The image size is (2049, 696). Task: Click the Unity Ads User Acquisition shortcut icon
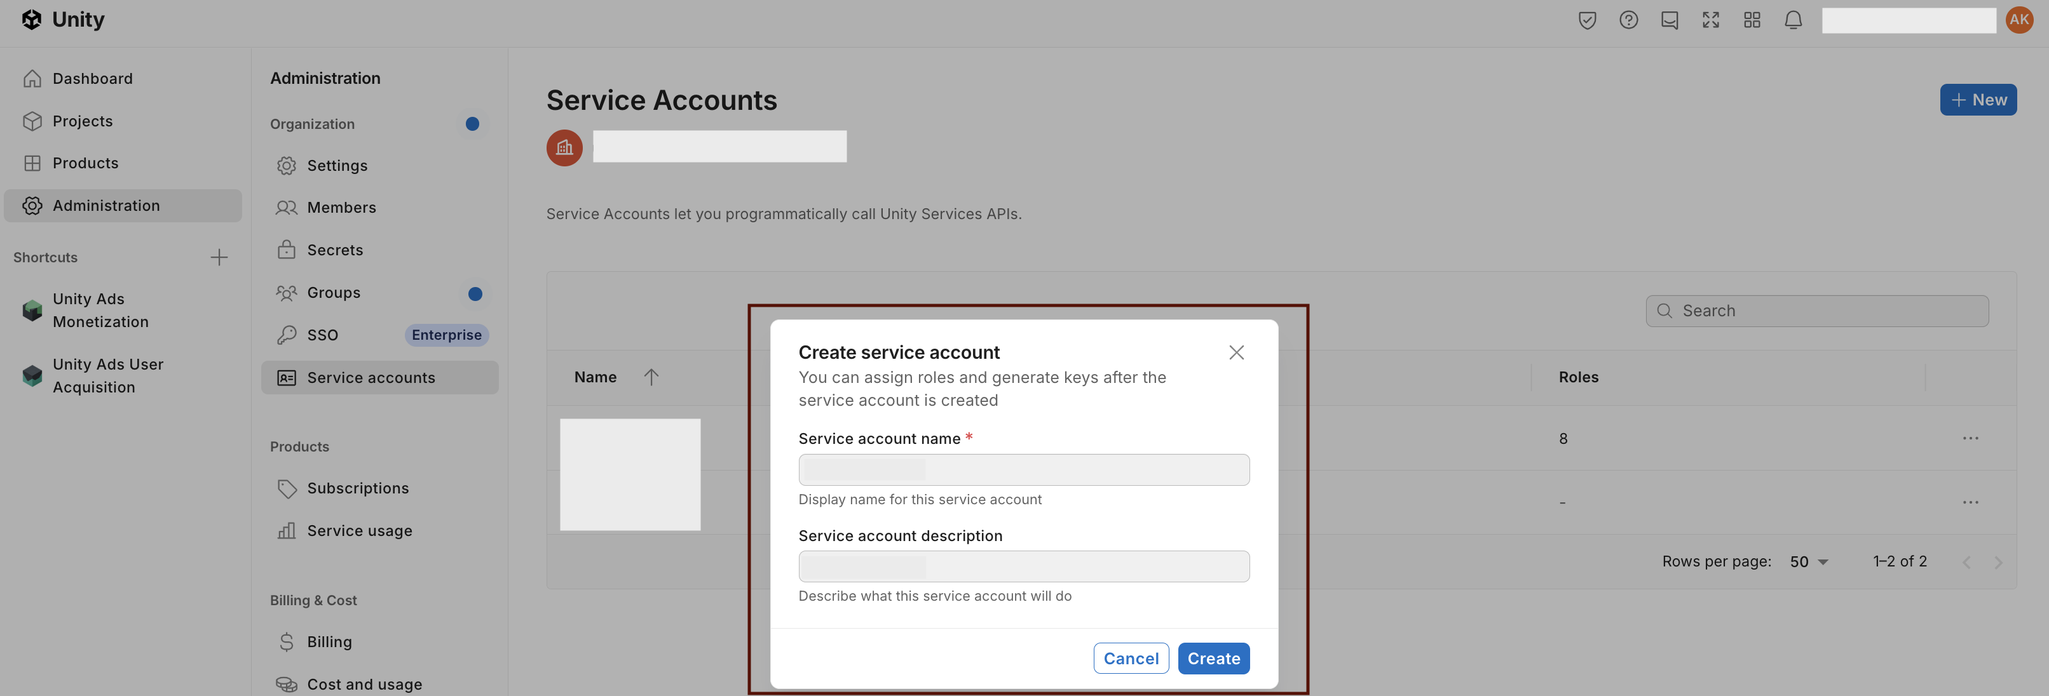coord(32,375)
